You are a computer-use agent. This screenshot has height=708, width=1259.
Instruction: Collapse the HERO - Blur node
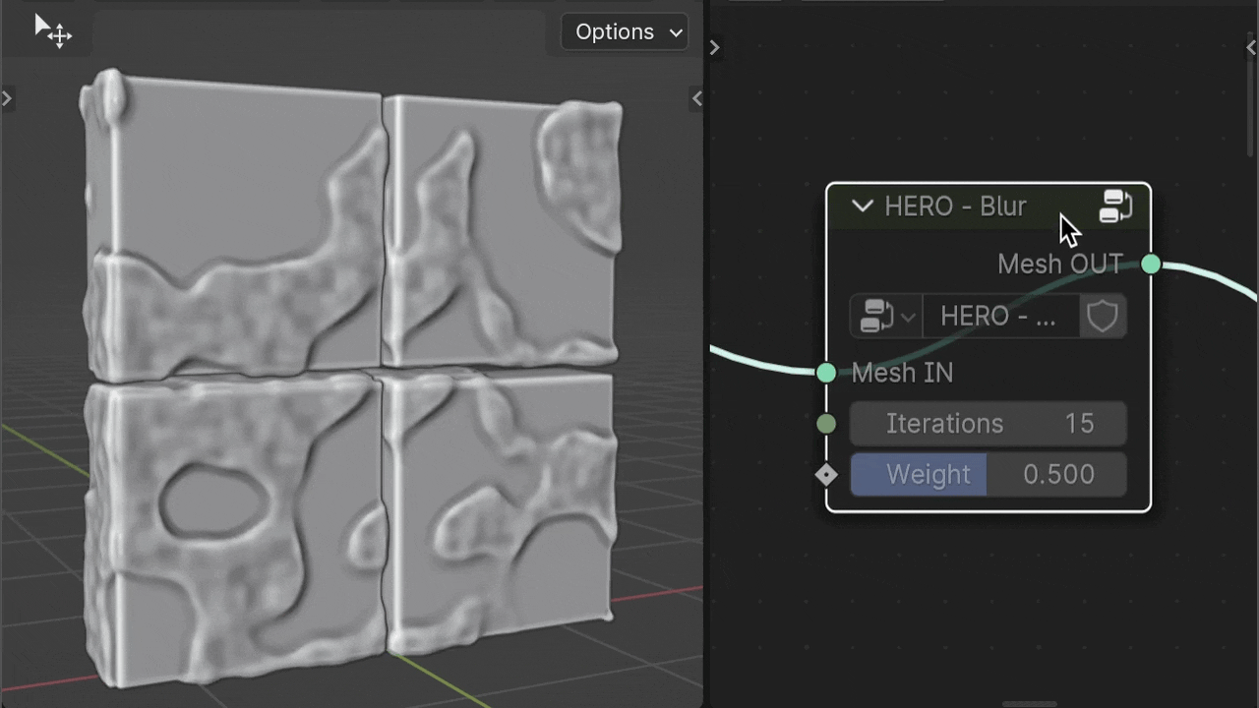[863, 206]
